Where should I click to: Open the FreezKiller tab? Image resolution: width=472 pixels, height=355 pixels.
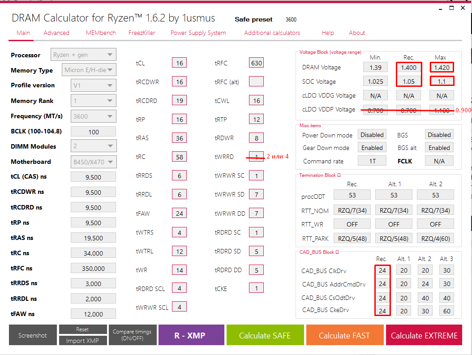[x=142, y=33]
